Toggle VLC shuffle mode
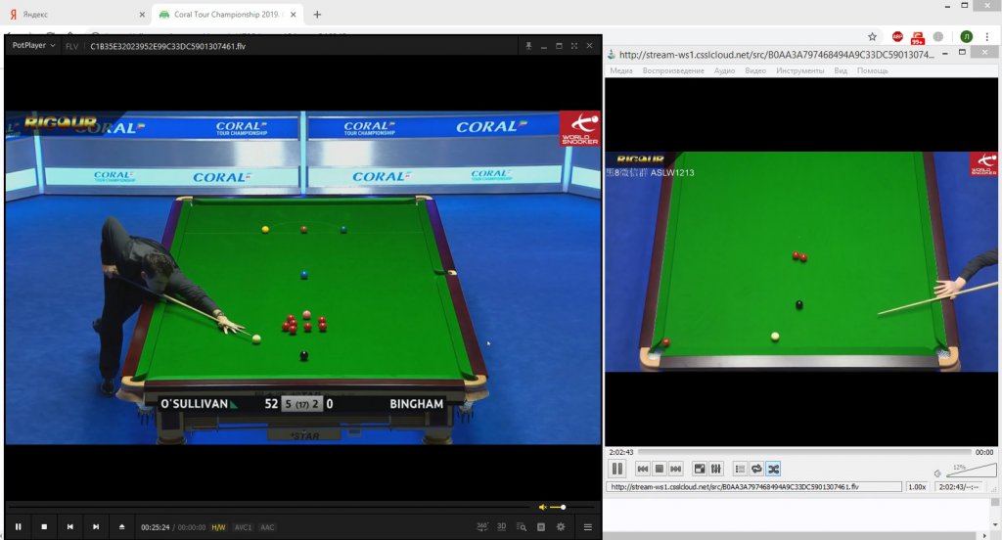 773,469
